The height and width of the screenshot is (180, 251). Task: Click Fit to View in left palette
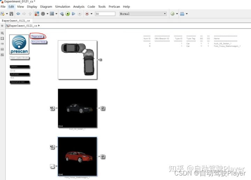pos(2,39)
